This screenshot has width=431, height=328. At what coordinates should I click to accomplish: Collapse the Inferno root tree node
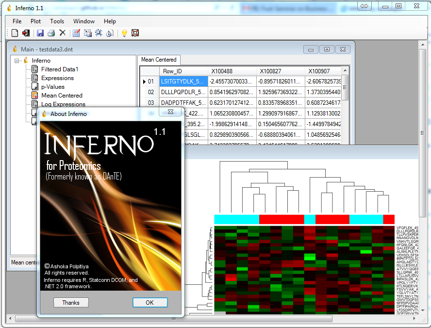click(x=17, y=61)
